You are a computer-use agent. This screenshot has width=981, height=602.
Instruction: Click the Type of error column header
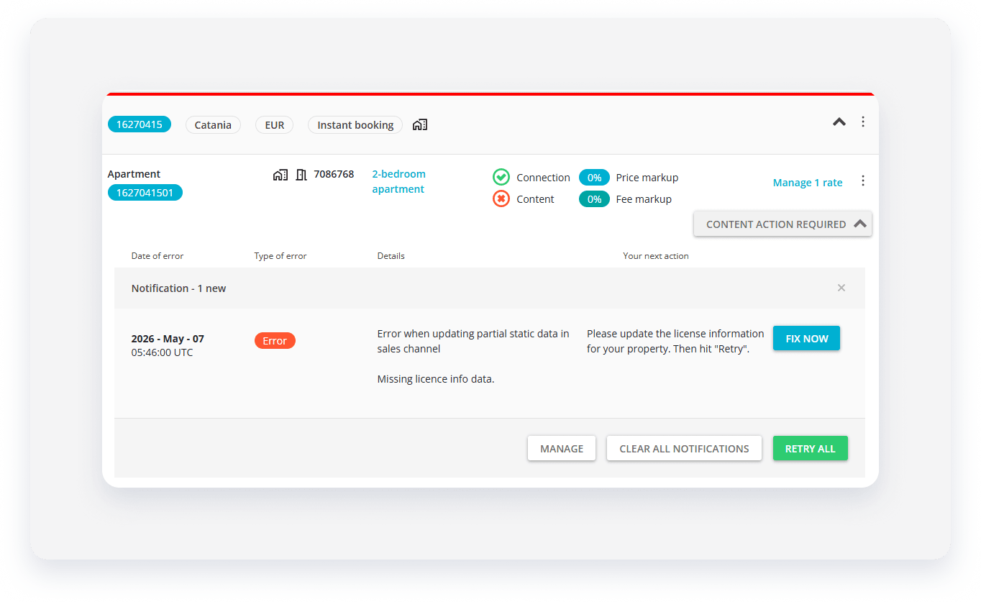pyautogui.click(x=280, y=255)
